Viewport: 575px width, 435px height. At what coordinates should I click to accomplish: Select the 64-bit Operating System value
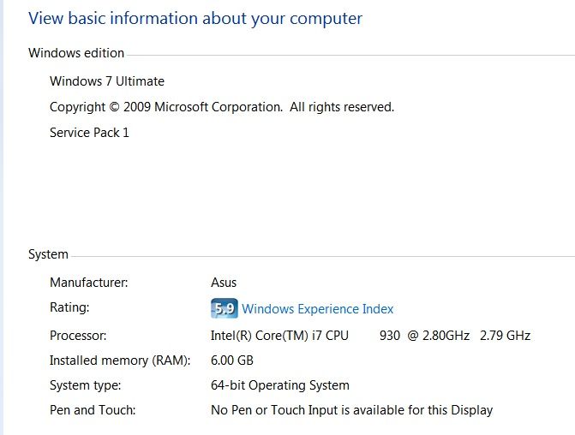(280, 385)
